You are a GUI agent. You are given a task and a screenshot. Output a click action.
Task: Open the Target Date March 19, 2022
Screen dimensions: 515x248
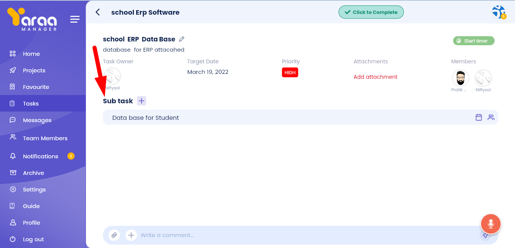click(208, 72)
